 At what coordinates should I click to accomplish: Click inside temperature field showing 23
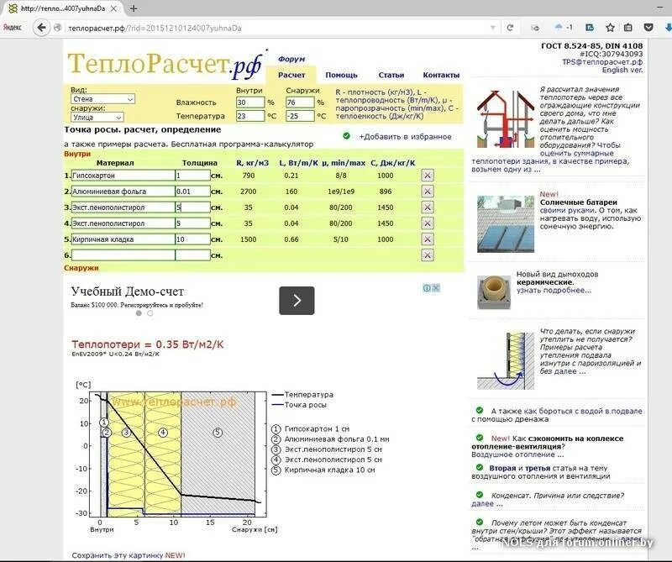pos(250,116)
